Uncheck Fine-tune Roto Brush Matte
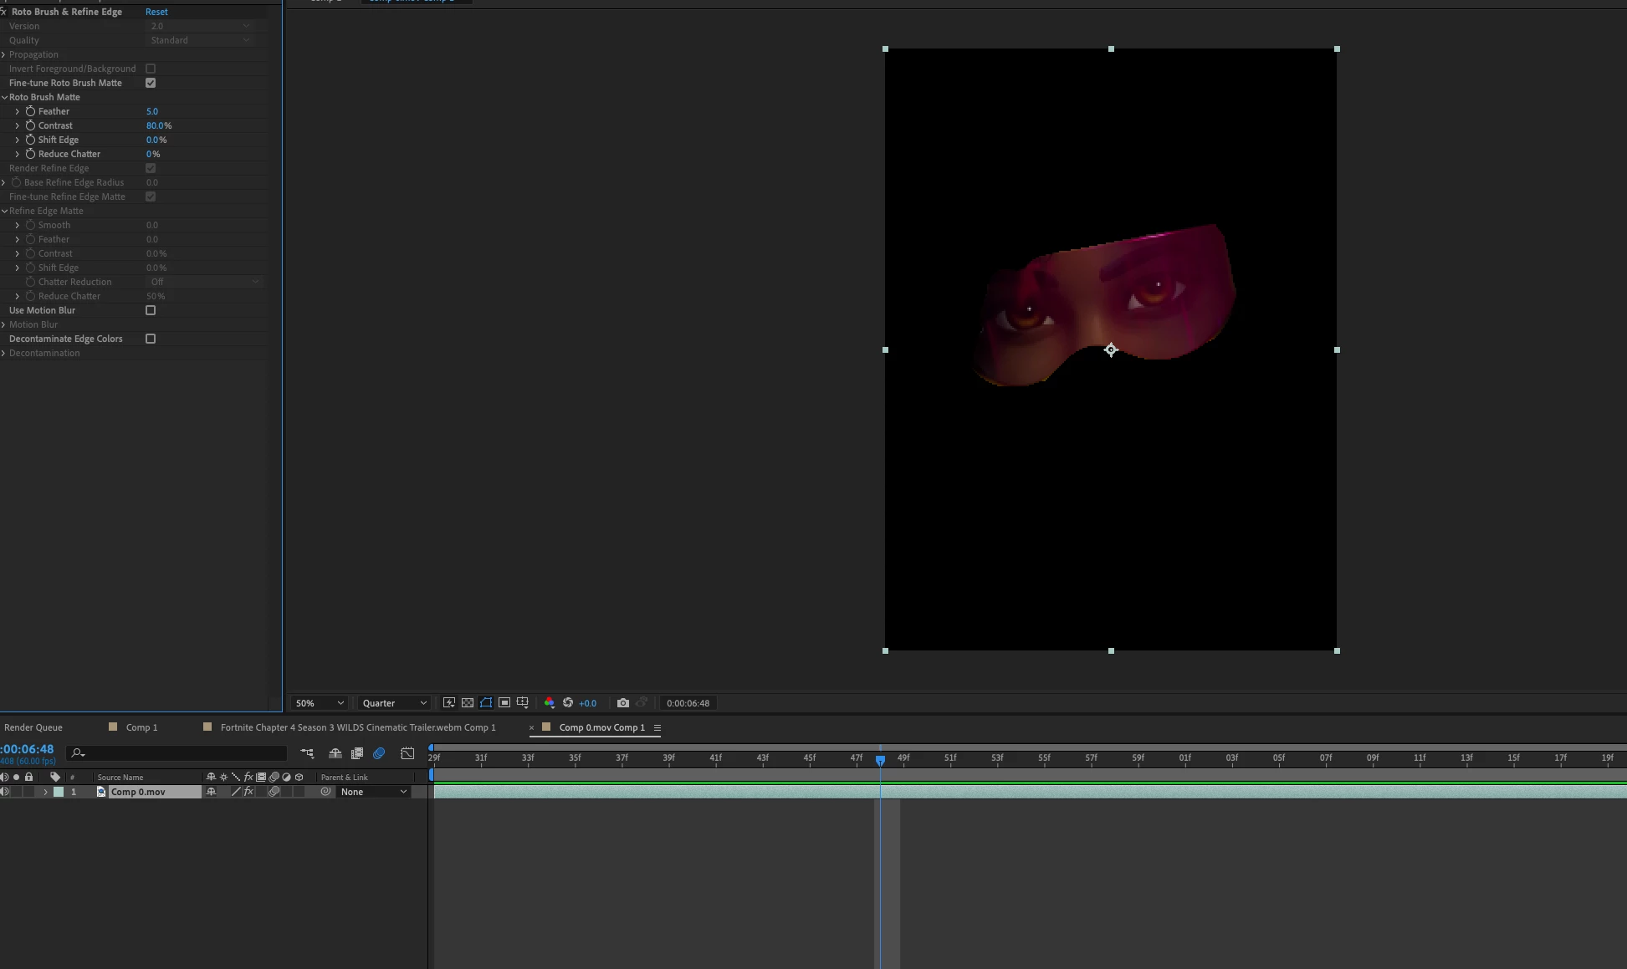Screen dimensions: 1627x969 coord(151,83)
